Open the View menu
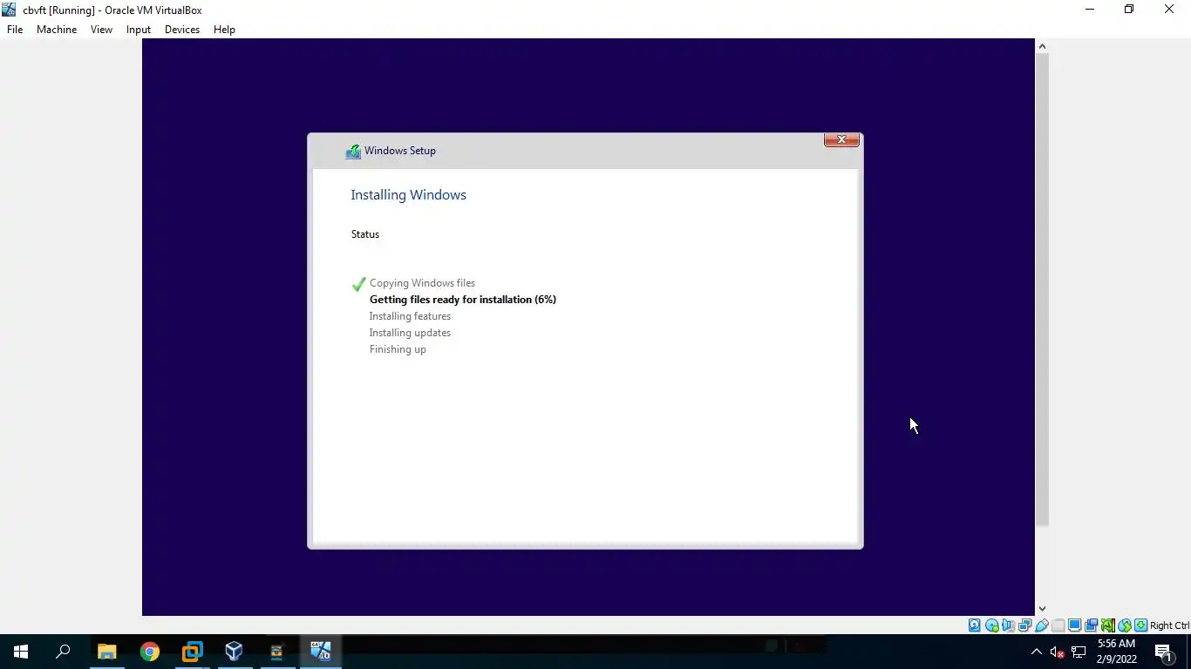Screen dimensions: 1191x669 point(101,30)
